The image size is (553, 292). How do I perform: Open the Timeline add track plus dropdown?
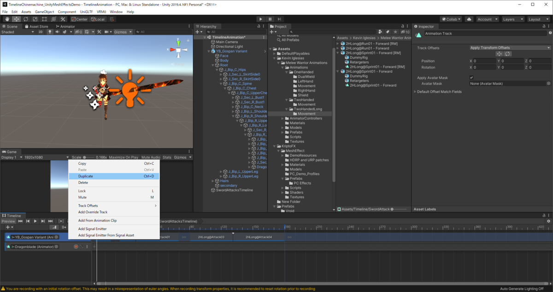9,227
